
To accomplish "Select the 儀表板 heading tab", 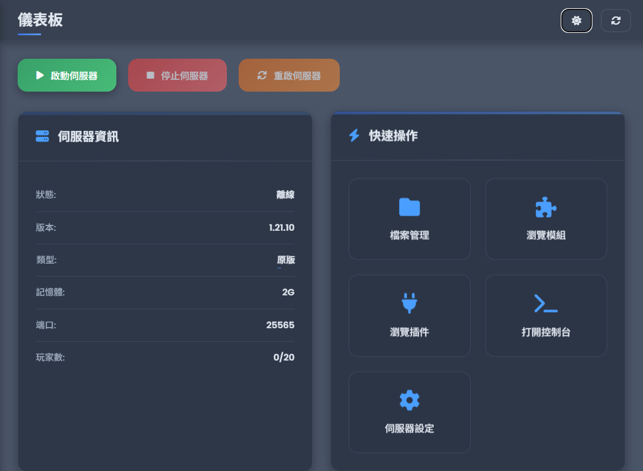I will click(x=39, y=20).
